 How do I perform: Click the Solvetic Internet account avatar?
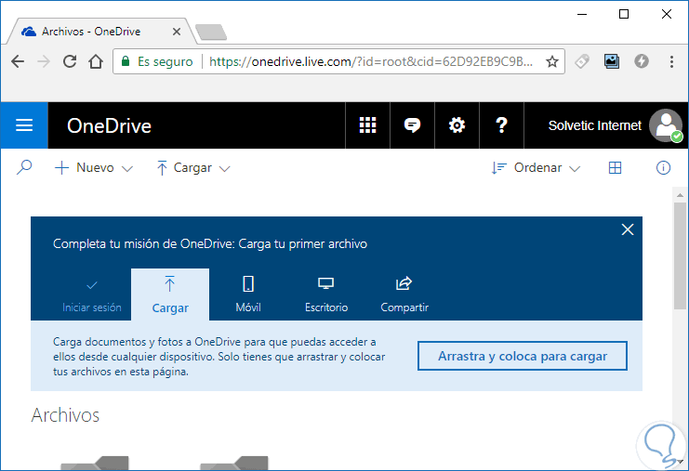666,125
